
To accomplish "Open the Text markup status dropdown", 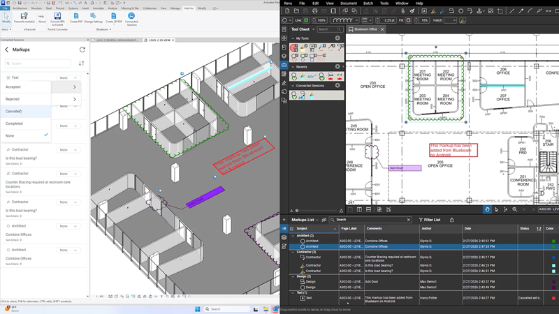I will click(68, 77).
